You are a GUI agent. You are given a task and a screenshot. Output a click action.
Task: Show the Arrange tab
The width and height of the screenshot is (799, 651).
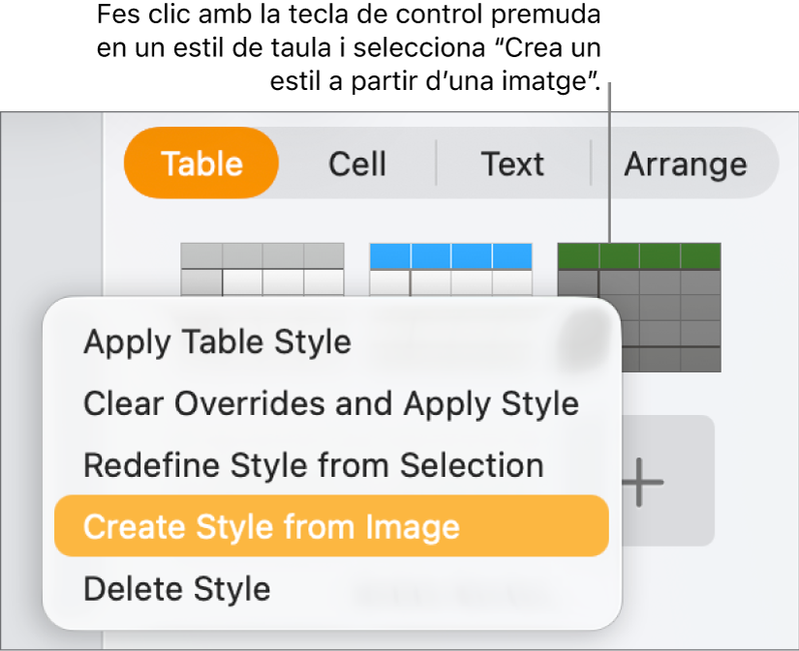[x=685, y=163]
